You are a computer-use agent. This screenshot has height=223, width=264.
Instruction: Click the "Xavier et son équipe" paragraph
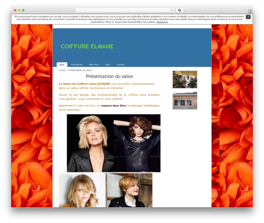pos(109,97)
